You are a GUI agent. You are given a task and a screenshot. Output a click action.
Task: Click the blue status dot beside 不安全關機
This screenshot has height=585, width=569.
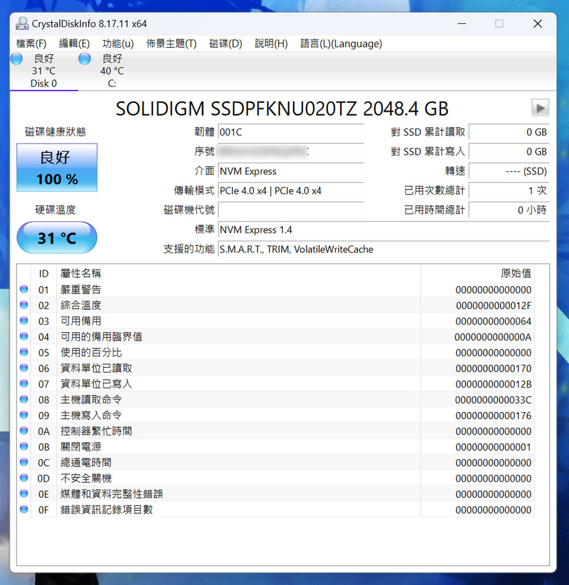[x=23, y=478]
